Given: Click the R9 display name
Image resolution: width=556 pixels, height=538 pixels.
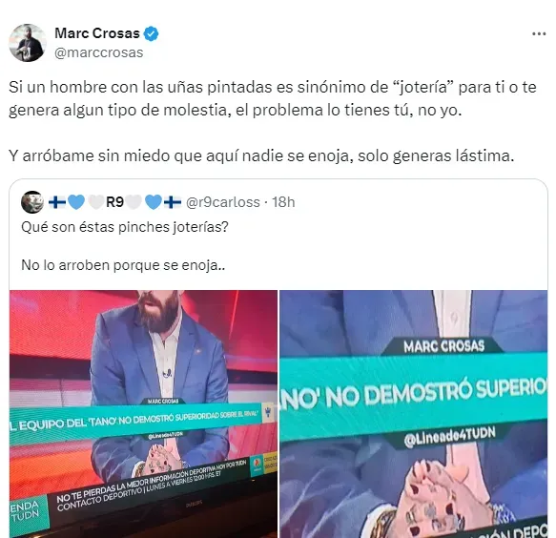Looking at the screenshot, I should coord(114,202).
